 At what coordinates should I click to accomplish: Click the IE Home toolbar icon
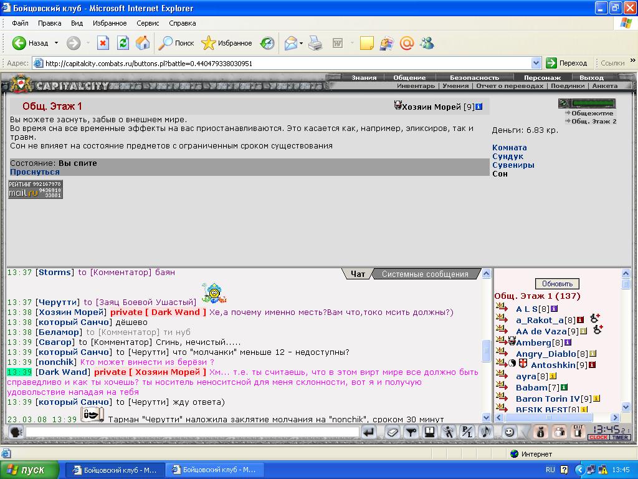tap(143, 43)
